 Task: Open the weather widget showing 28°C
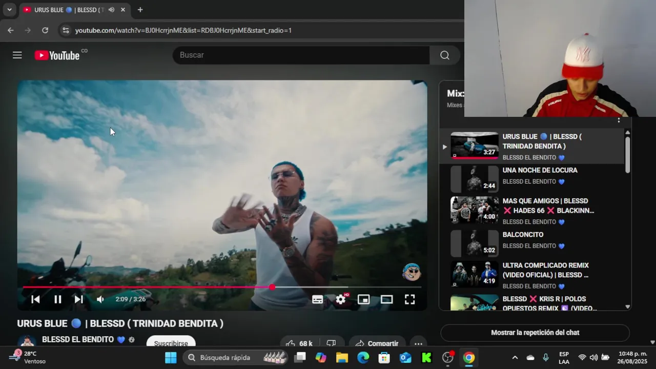click(x=28, y=357)
